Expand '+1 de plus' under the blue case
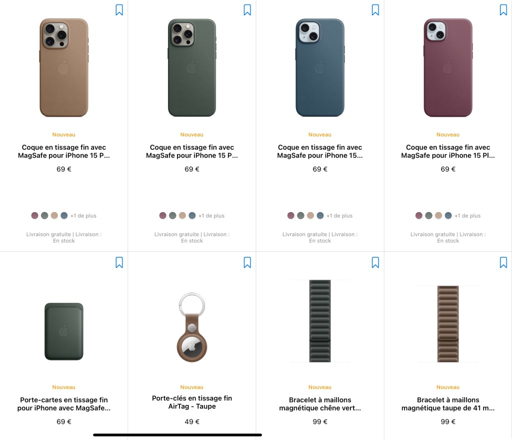 click(339, 216)
